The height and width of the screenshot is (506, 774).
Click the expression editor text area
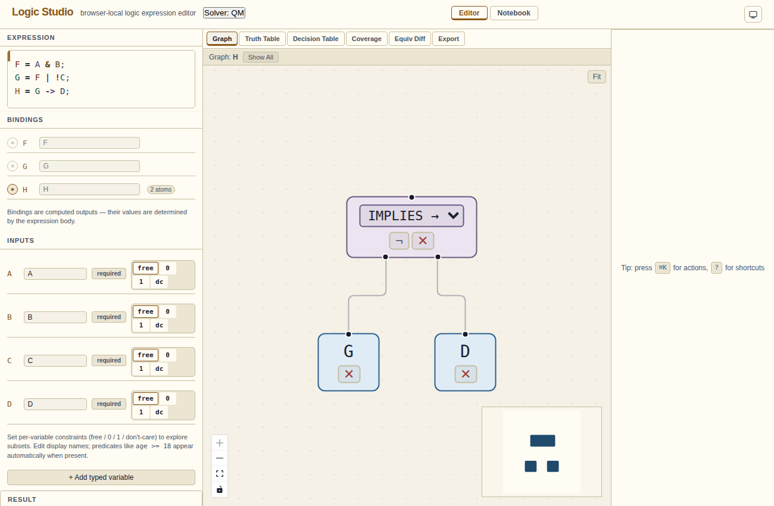[101, 79]
